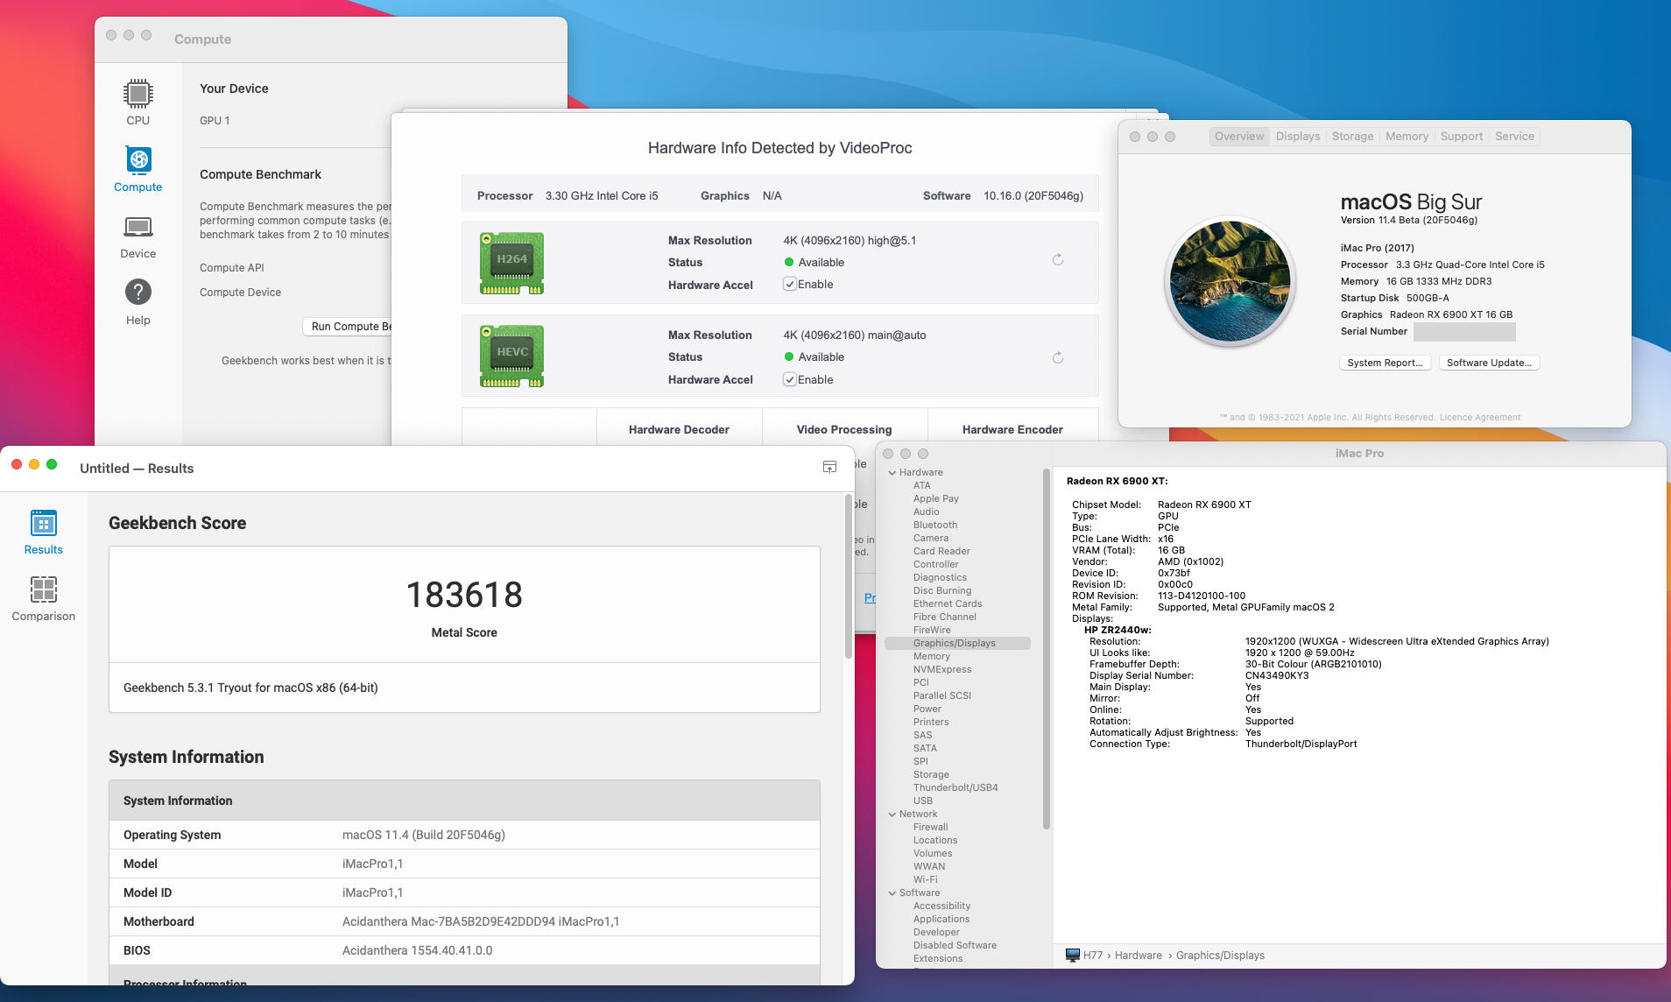Click the H77 computer icon in path bar
1671x1002 pixels.
tap(1073, 955)
